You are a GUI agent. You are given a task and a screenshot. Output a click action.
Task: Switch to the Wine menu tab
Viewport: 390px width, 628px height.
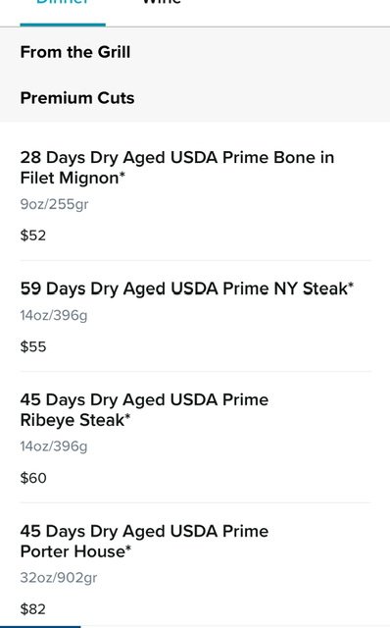tap(162, 2)
